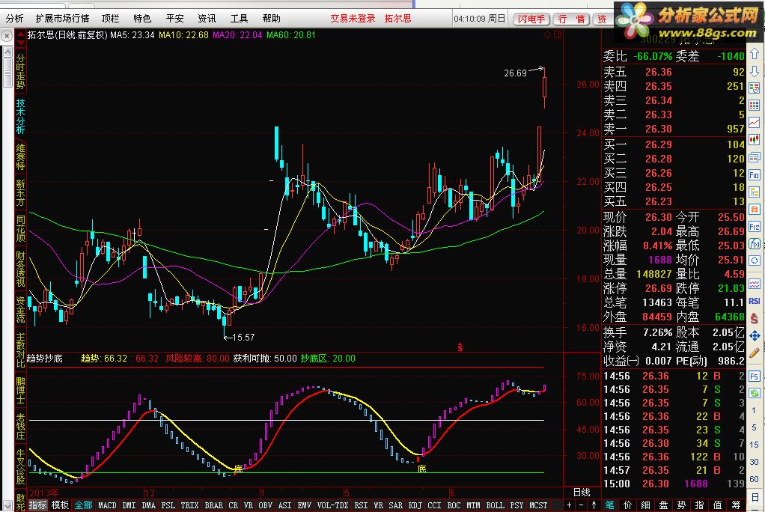Select the 30-minute period in right toolbar
The image size is (765, 512).
(755, 462)
